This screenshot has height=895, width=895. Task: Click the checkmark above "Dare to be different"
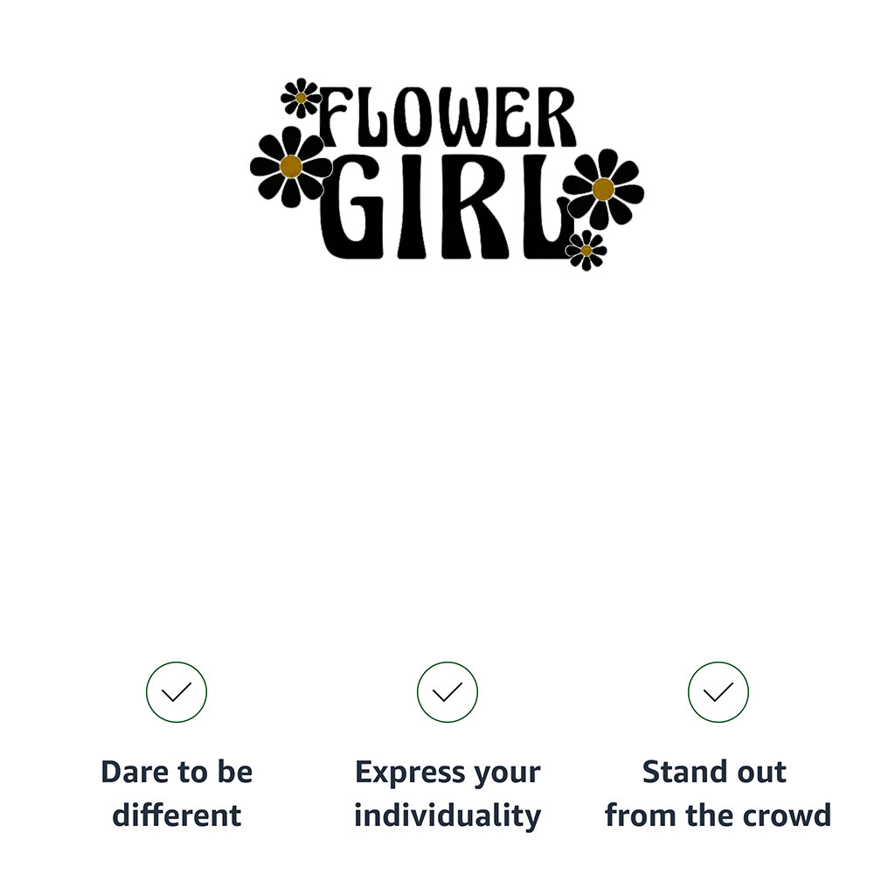click(x=177, y=692)
